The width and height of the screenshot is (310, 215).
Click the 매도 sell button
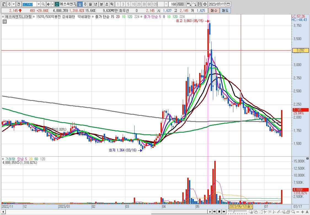point(225,11)
